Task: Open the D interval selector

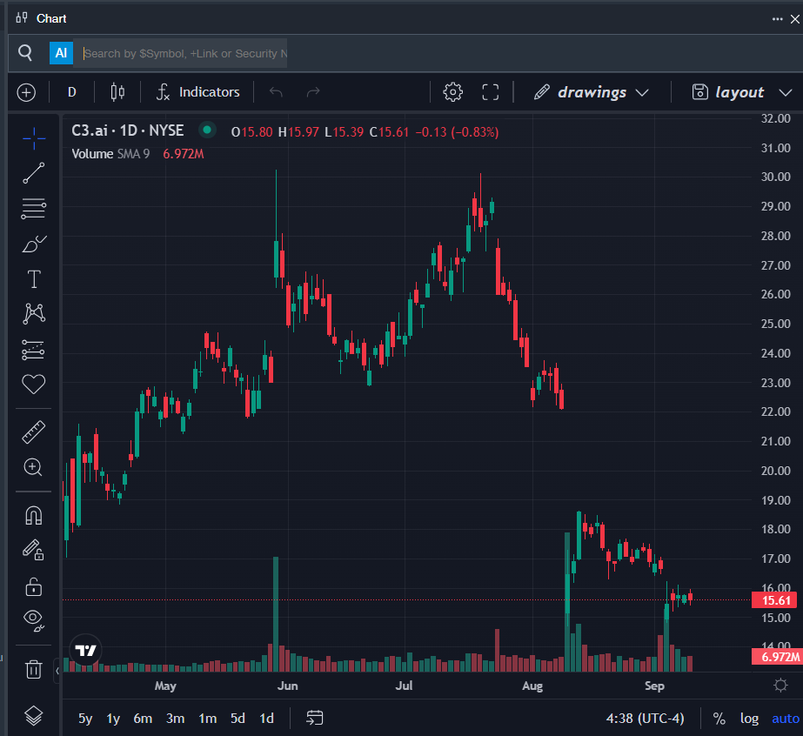Action: [x=72, y=92]
